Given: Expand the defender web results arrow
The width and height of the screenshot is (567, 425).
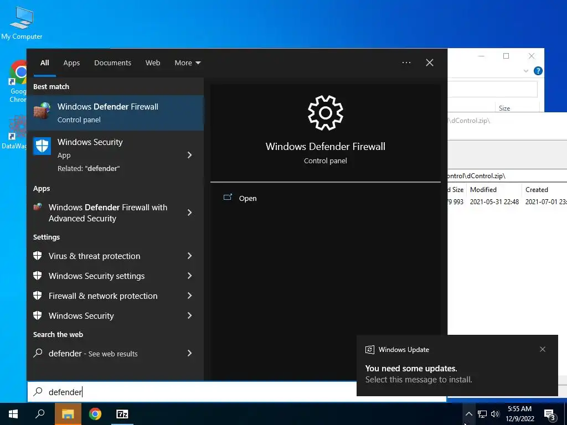Looking at the screenshot, I should [x=189, y=353].
